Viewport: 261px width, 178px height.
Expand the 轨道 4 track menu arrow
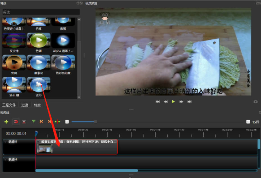tap(6, 160)
